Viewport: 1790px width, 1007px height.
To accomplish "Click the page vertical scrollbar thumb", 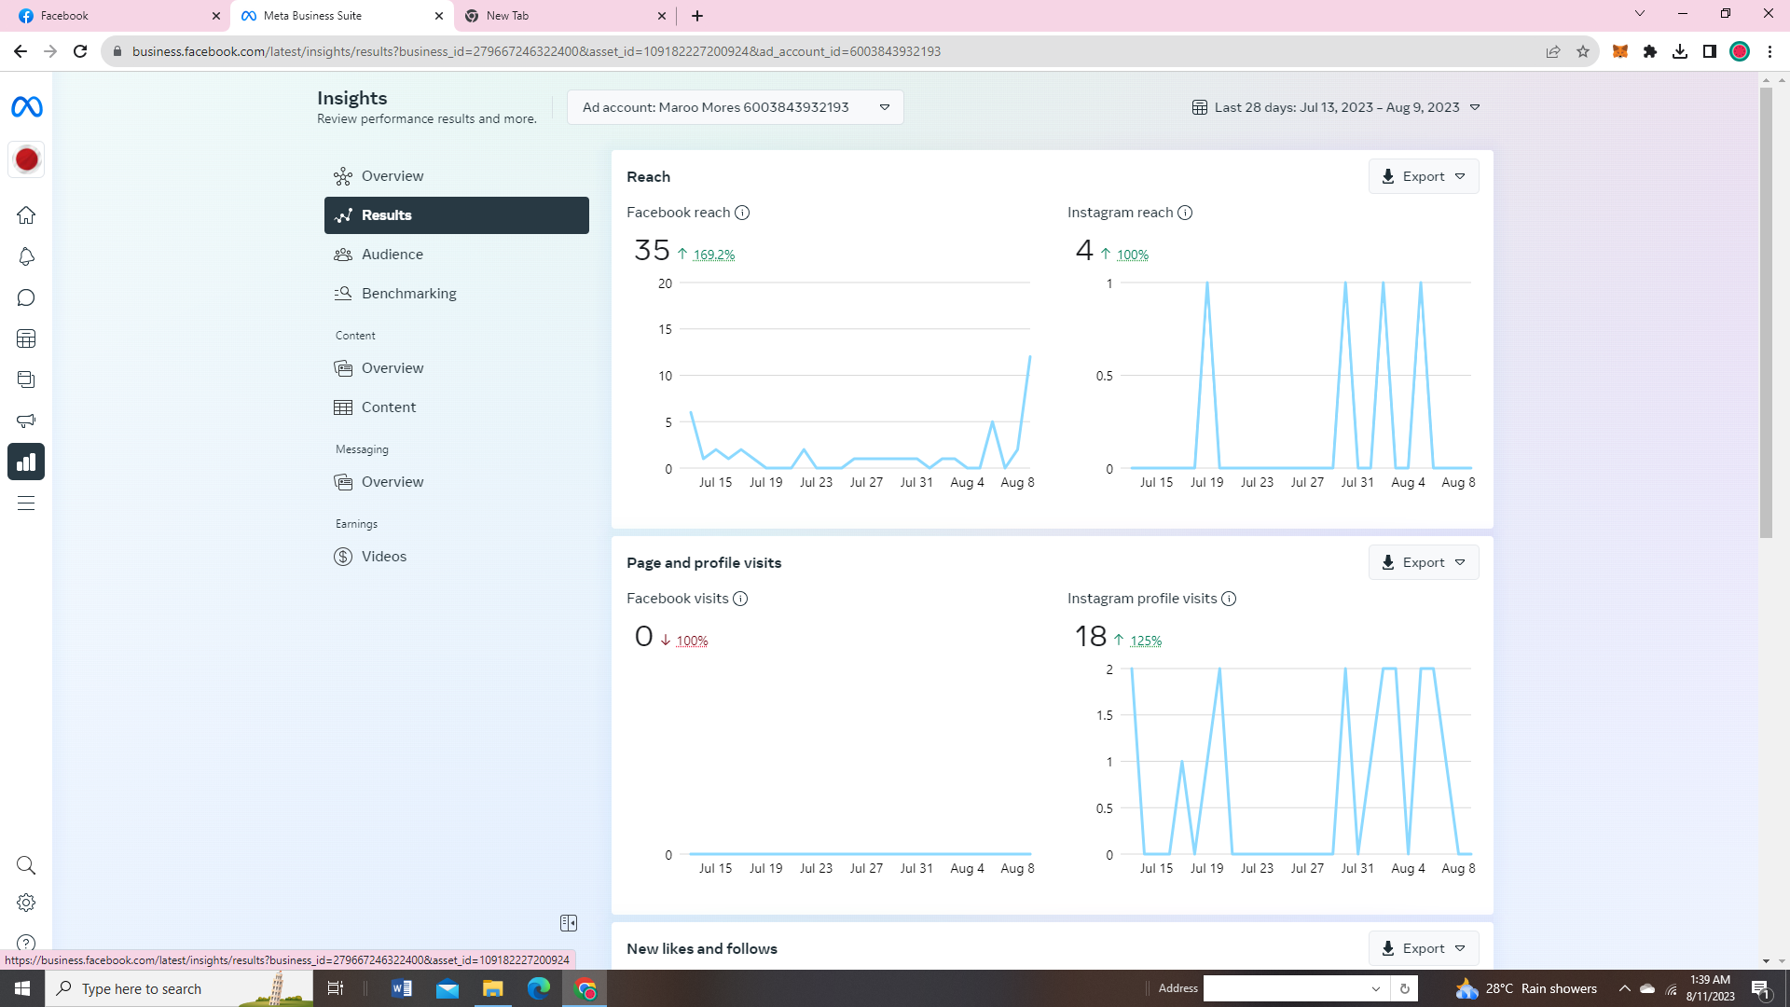I will click(1766, 312).
